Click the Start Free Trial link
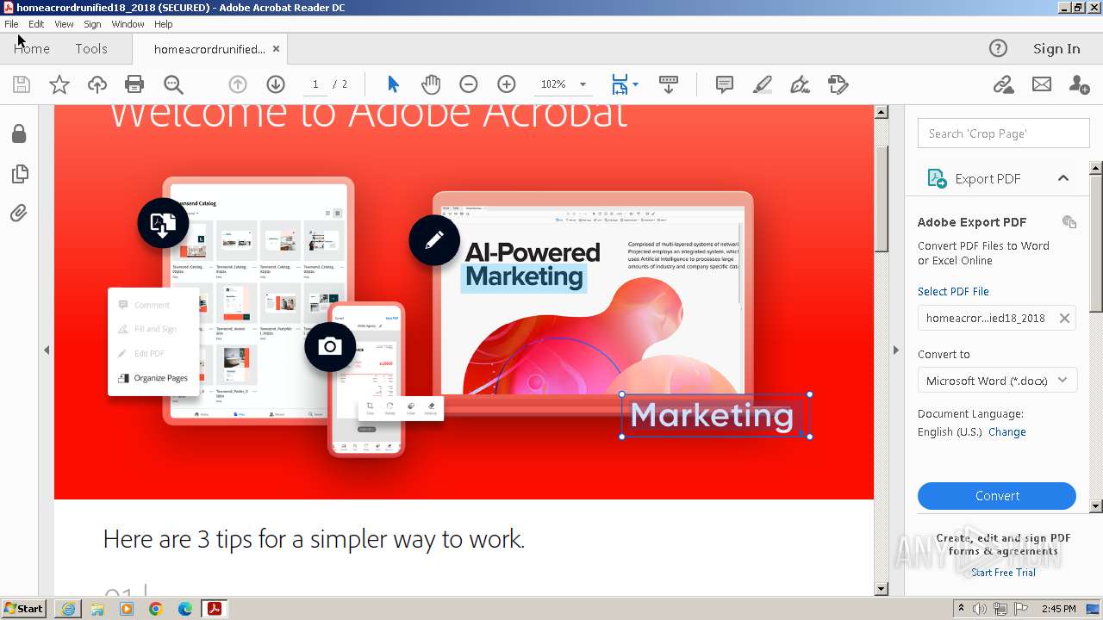This screenshot has height=620, width=1103. tap(1004, 573)
